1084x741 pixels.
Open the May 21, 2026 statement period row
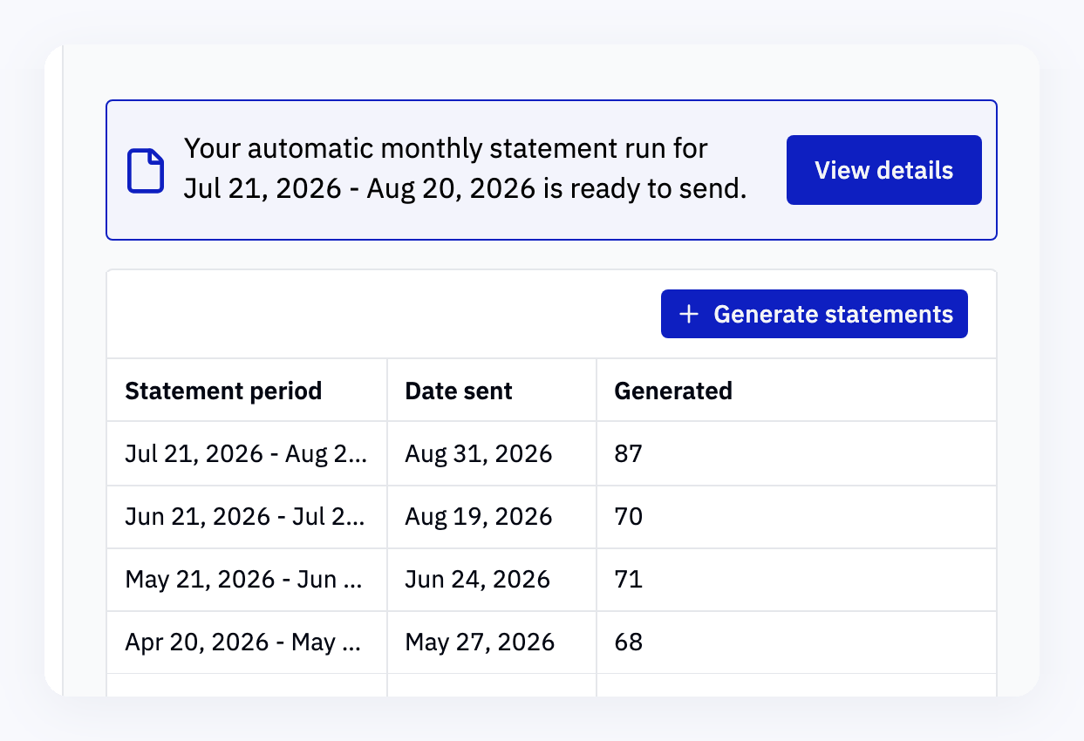[x=551, y=579]
